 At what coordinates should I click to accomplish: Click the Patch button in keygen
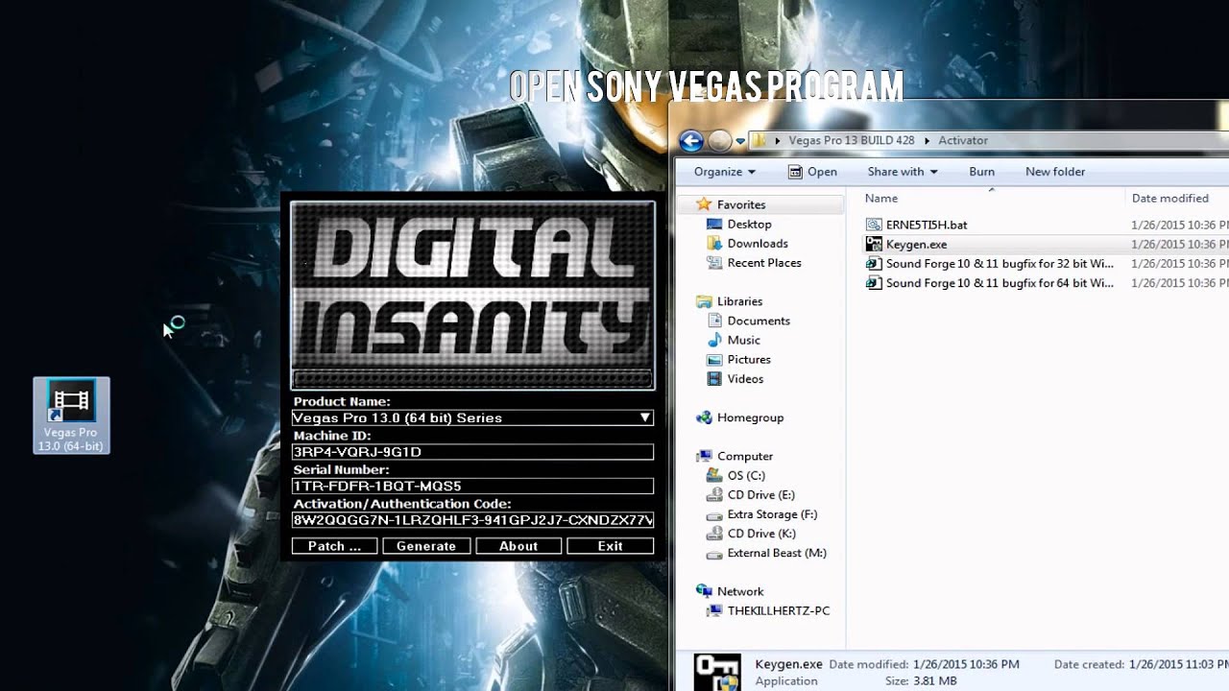(x=334, y=546)
